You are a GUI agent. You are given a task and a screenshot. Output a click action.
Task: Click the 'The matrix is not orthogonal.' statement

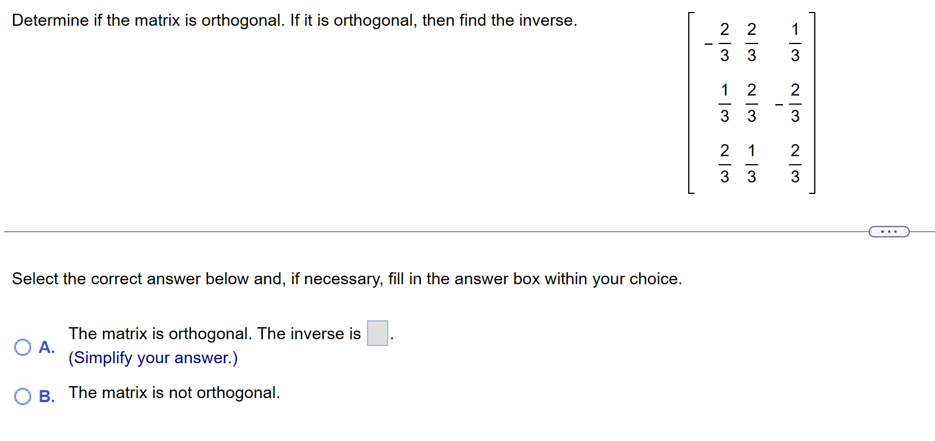pyautogui.click(x=174, y=393)
